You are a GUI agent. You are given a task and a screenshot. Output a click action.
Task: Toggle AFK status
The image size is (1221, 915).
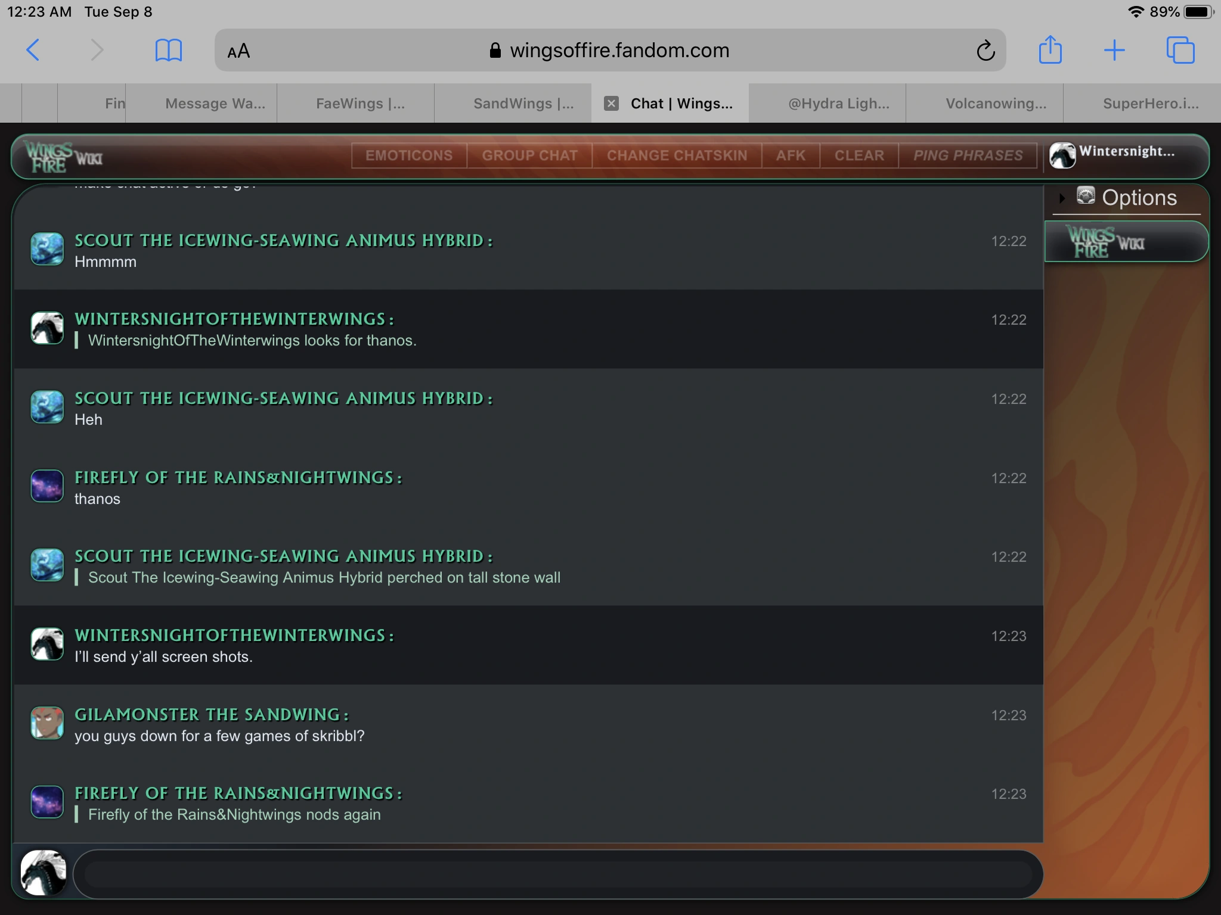pos(791,155)
